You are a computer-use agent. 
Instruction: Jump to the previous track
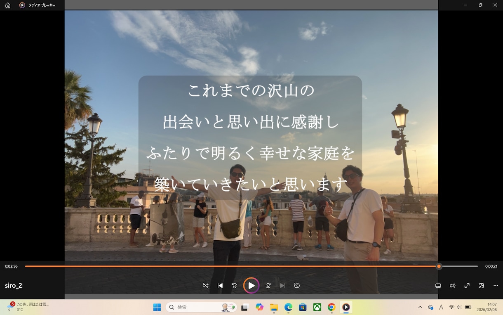click(x=220, y=286)
